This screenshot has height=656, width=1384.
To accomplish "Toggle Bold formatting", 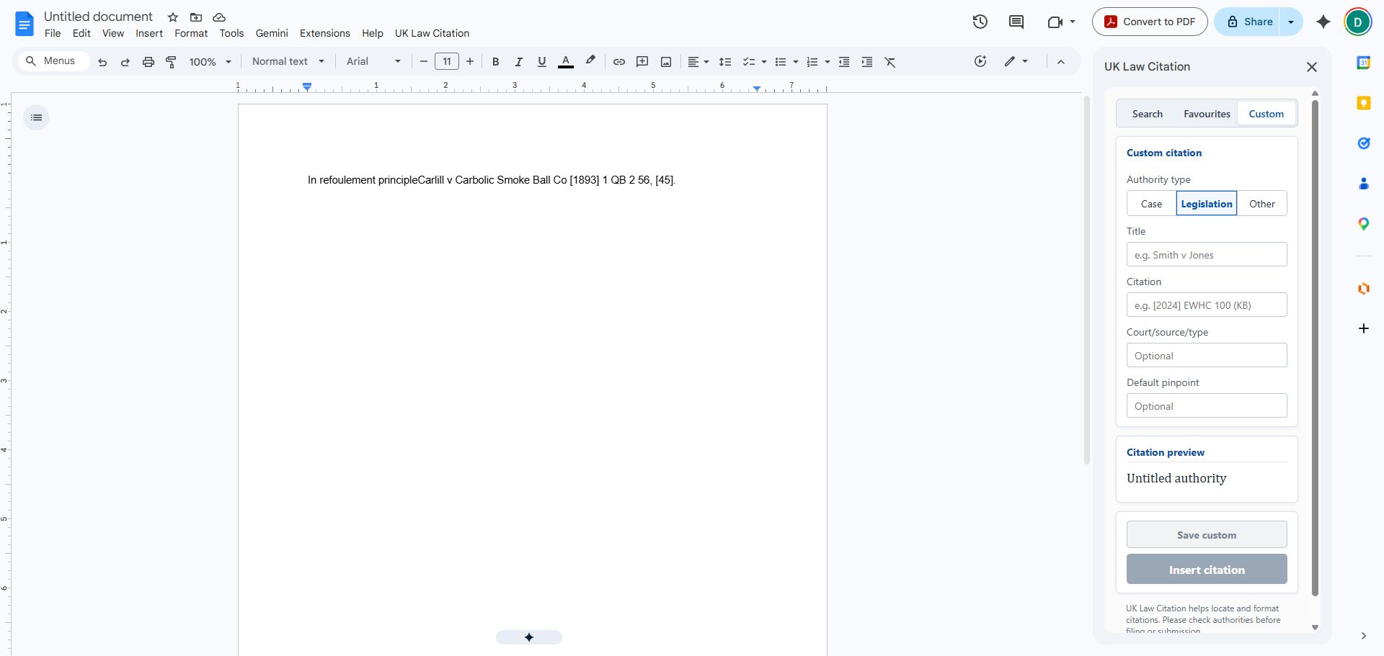I will pos(495,62).
